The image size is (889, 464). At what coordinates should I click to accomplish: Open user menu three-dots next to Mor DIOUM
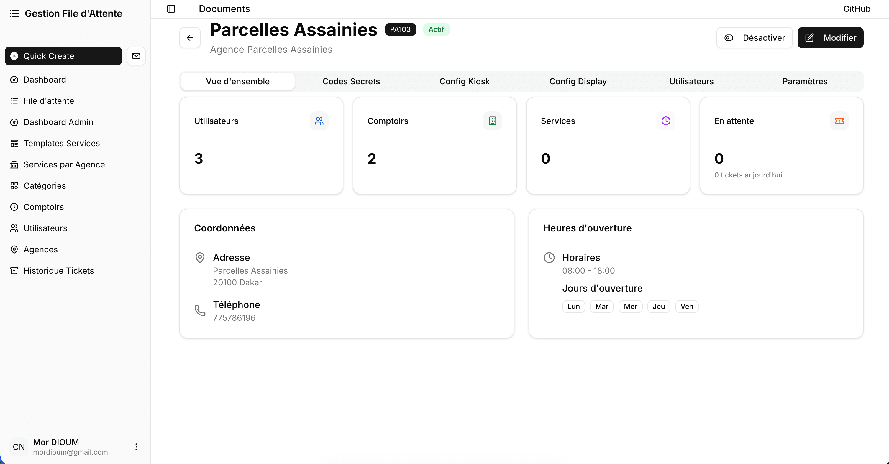point(136,447)
